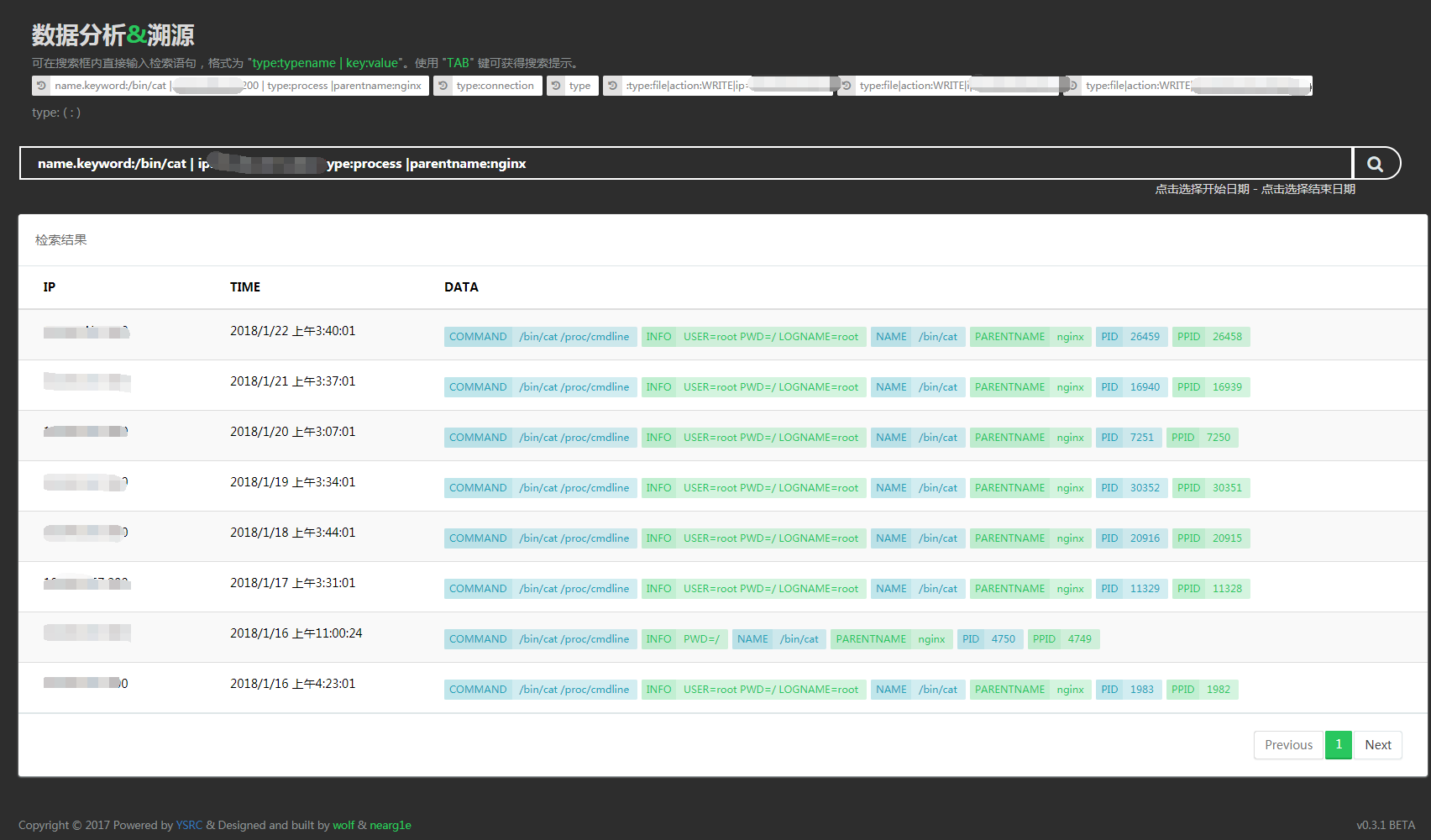Click the 'INFO PWD=/' tag

pyautogui.click(x=684, y=639)
